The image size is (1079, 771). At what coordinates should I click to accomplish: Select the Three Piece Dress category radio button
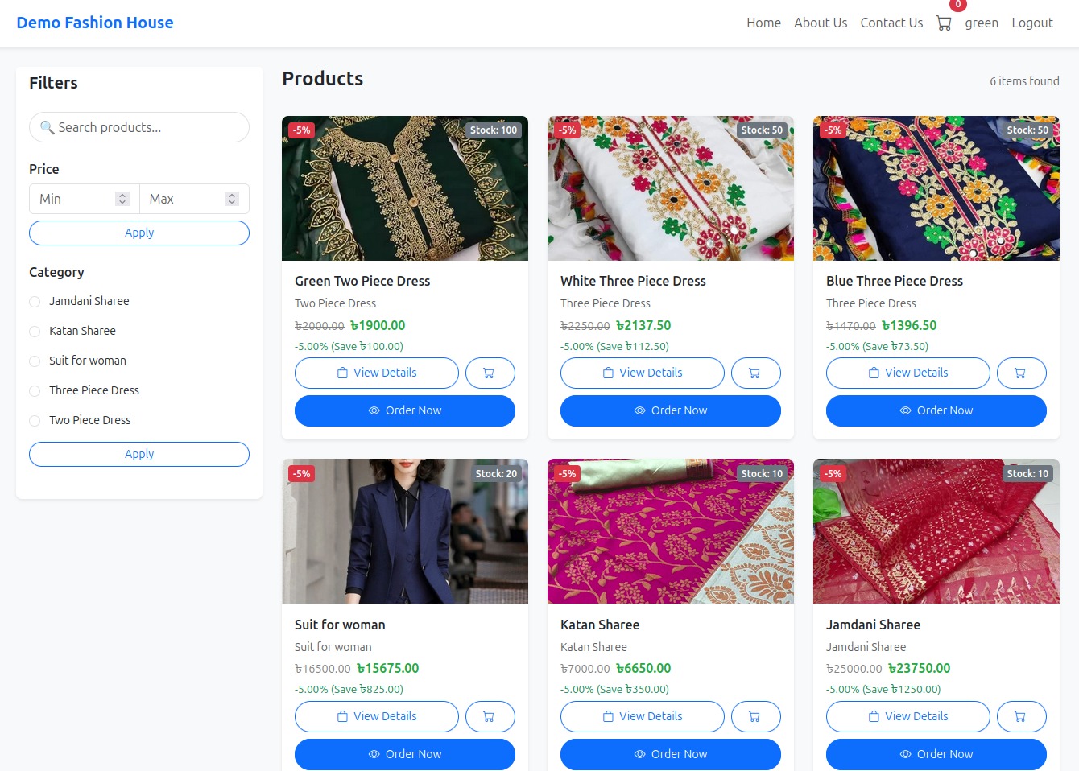coord(35,390)
